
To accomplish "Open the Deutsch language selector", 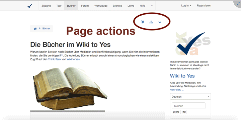I will 190,96.
